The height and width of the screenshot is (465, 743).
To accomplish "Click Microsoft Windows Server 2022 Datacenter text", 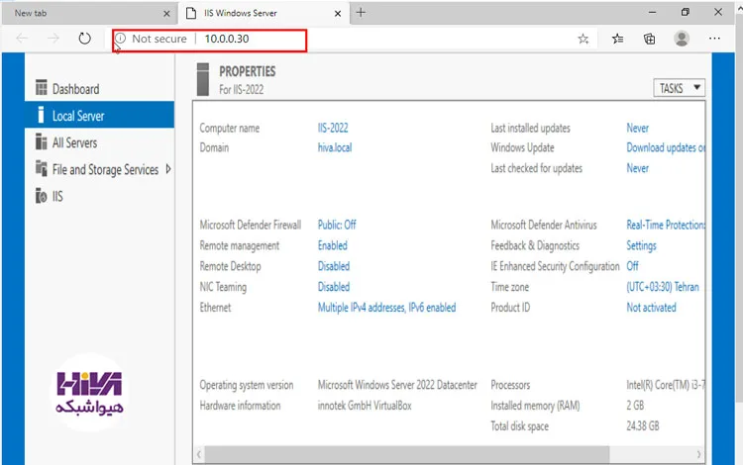I will click(397, 385).
